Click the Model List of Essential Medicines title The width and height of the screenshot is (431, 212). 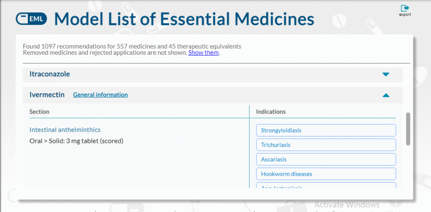[x=184, y=19]
